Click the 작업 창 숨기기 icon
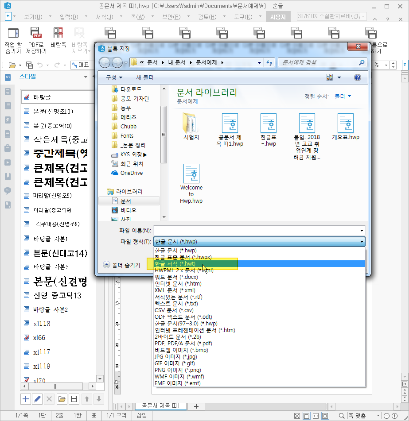The width and height of the screenshot is (409, 421). click(13, 33)
